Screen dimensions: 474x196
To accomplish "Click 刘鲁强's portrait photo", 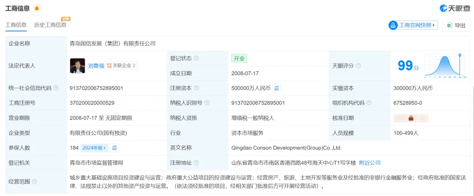I will coord(77,65).
